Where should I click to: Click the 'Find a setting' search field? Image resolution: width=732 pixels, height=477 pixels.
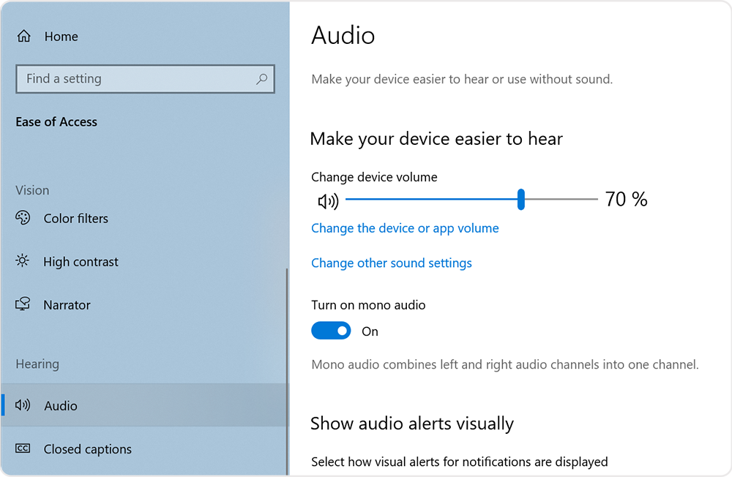[132, 78]
